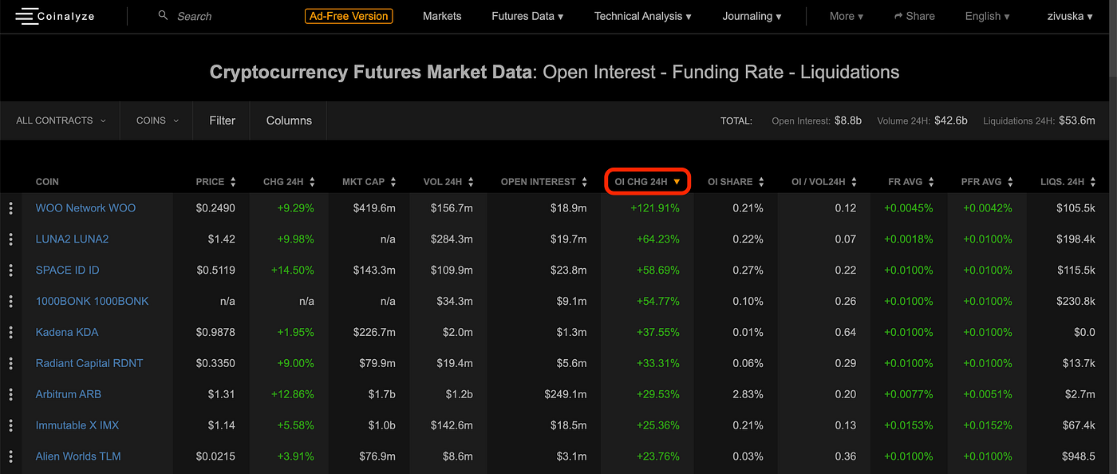
Task: Open the LUNA2 LUNA2 coin link
Action: click(72, 239)
